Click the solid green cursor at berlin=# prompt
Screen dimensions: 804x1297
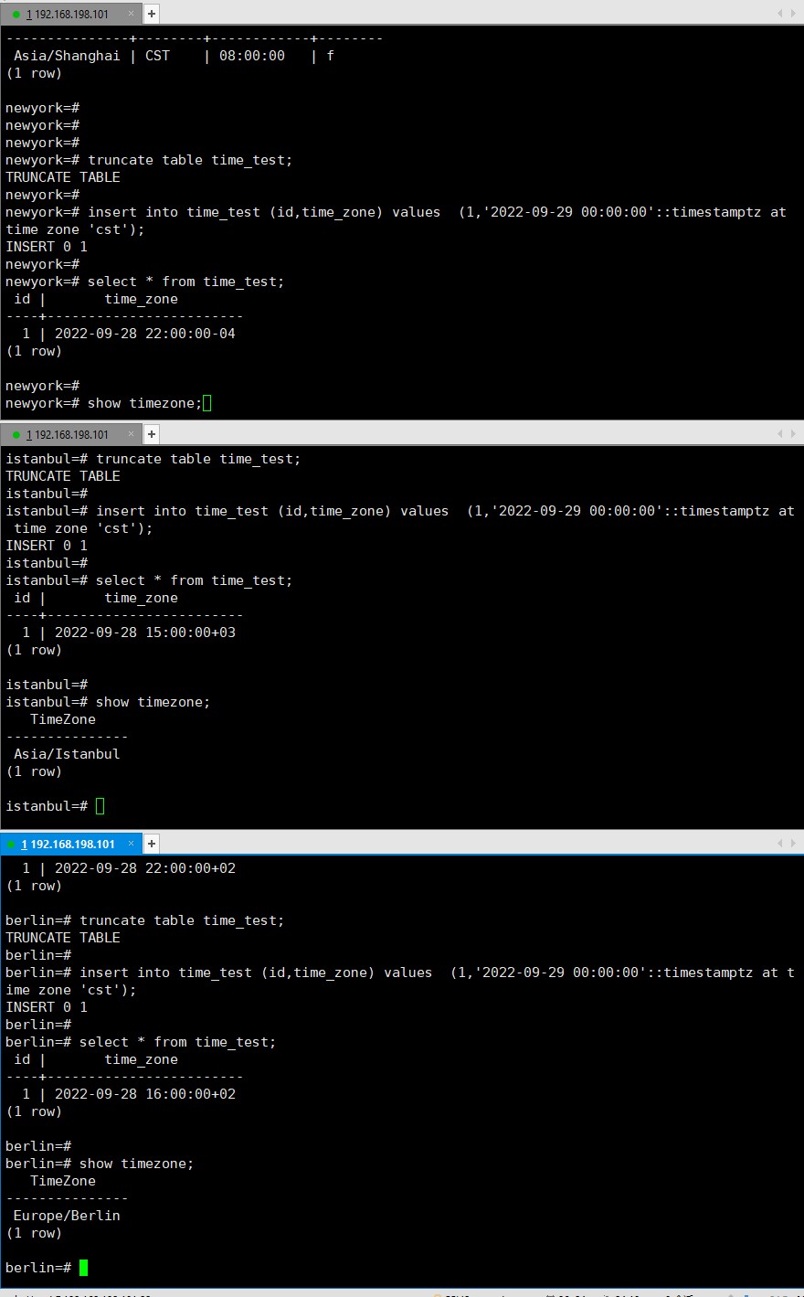[84, 1268]
